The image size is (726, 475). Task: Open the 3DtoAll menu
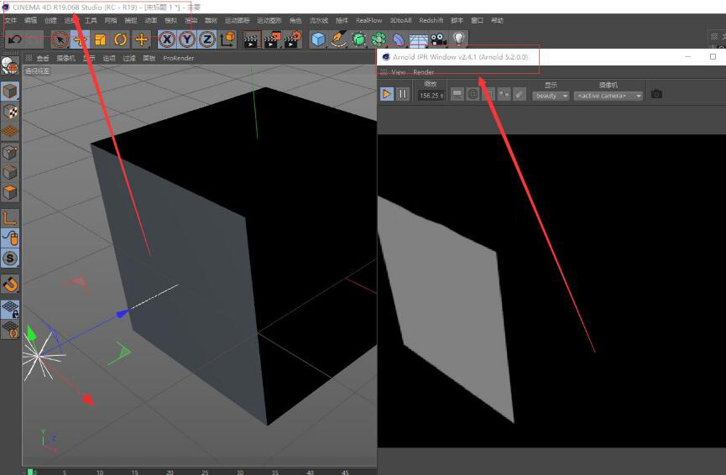pyautogui.click(x=400, y=20)
